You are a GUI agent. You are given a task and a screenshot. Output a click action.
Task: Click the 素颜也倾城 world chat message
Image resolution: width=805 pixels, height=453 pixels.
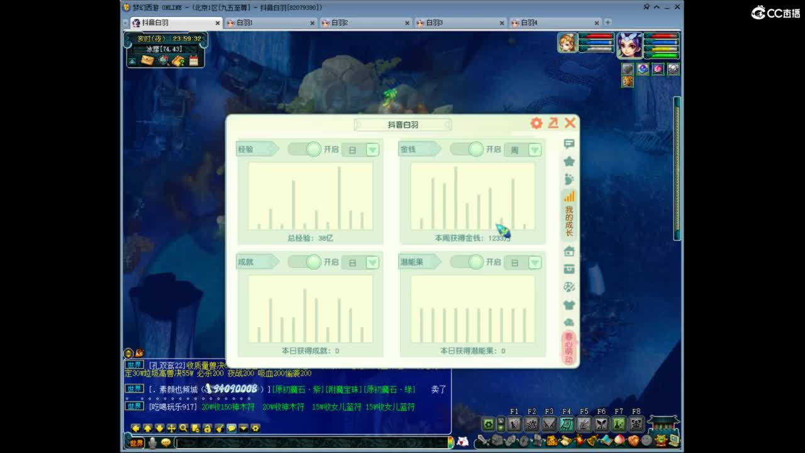click(286, 389)
